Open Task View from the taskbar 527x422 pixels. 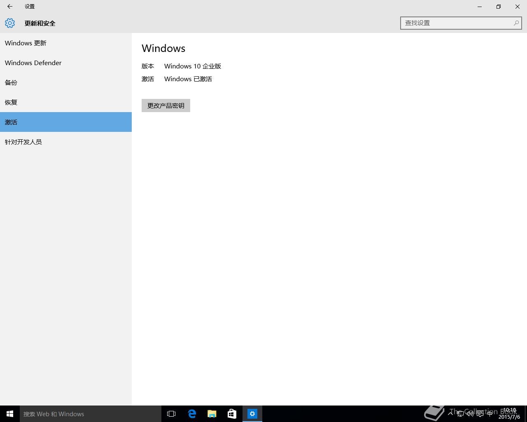[x=171, y=414]
